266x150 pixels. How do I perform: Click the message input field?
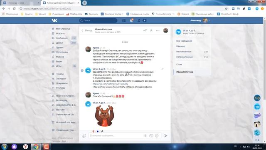pos(116,135)
